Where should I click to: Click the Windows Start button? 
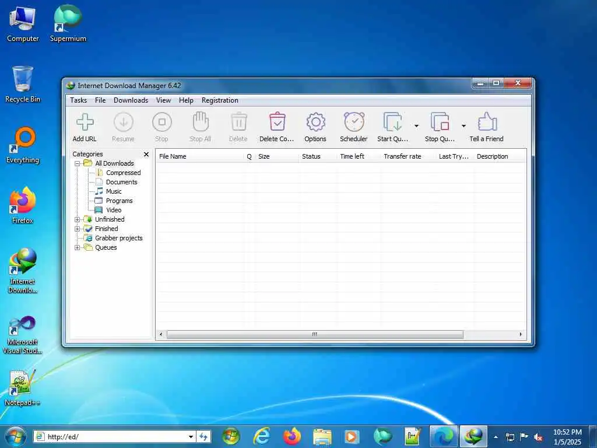pos(15,436)
